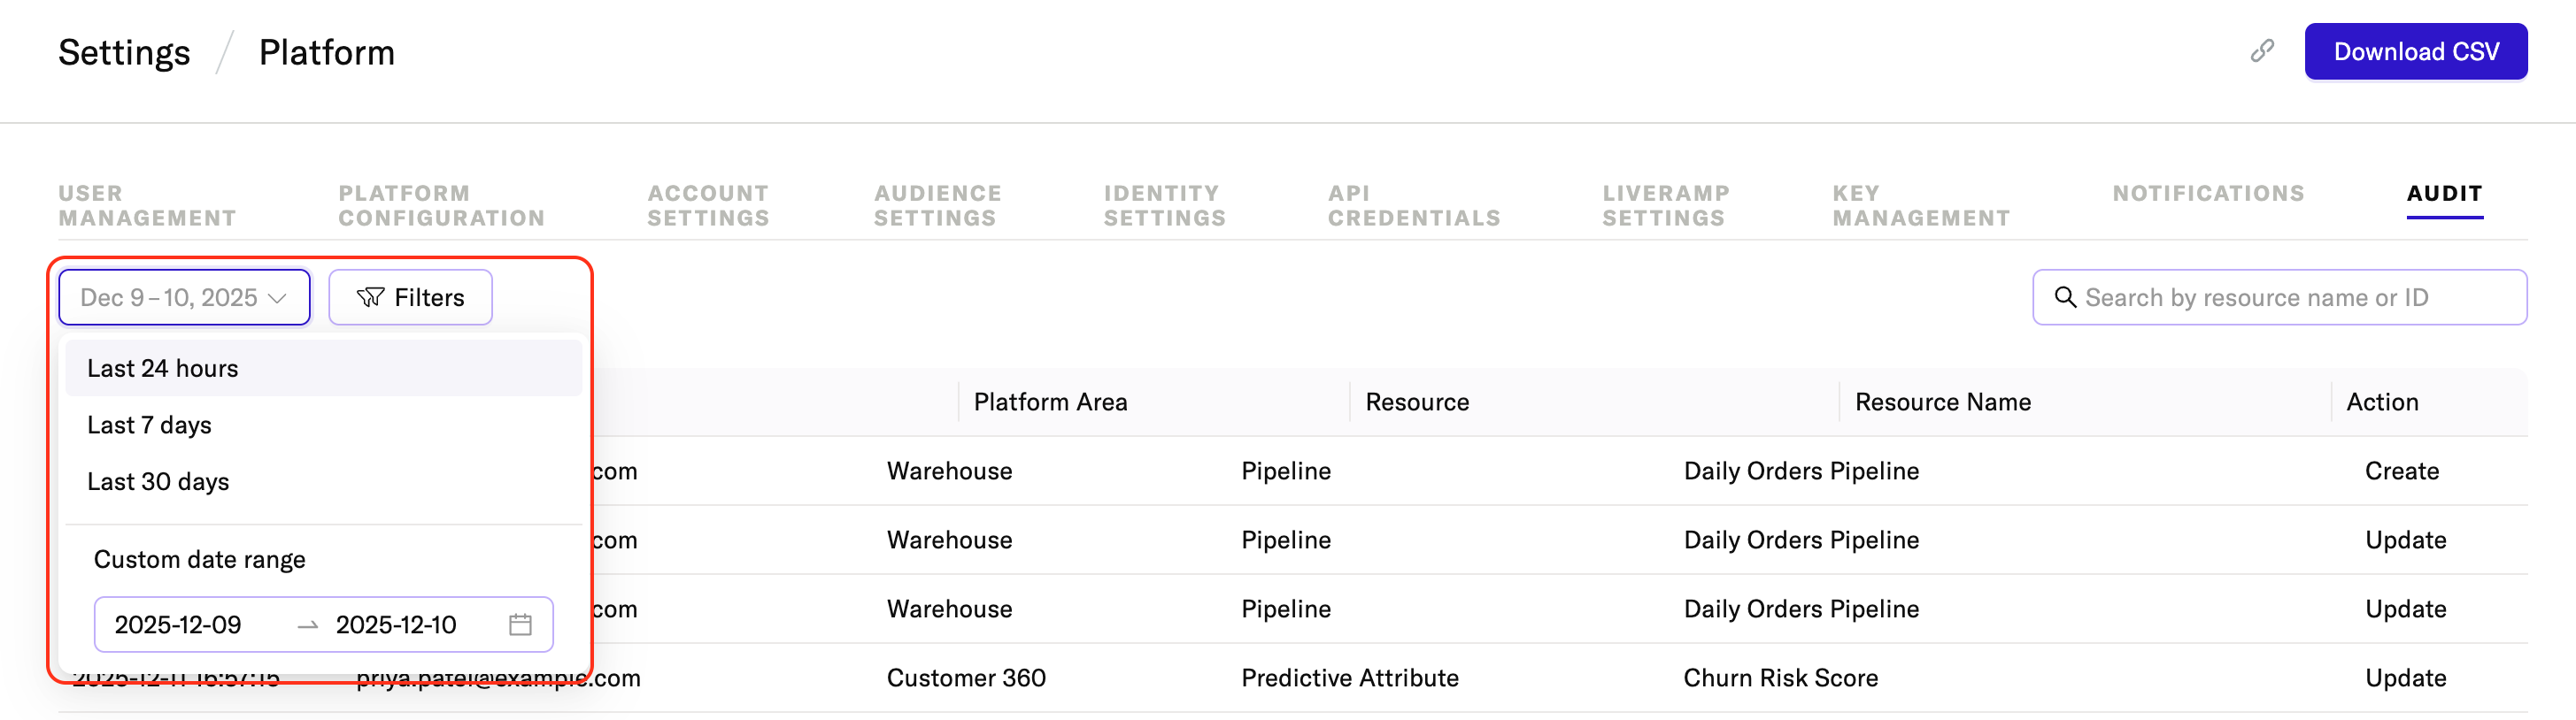
Task: Click the funnel icon on Filters
Action: click(370, 297)
